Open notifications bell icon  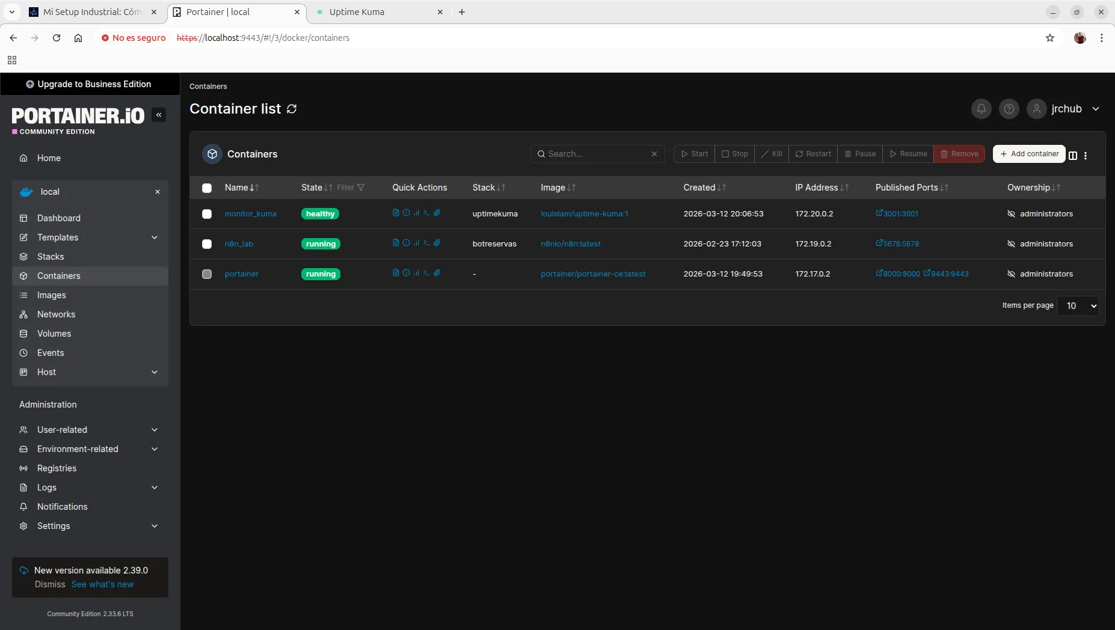coord(981,109)
